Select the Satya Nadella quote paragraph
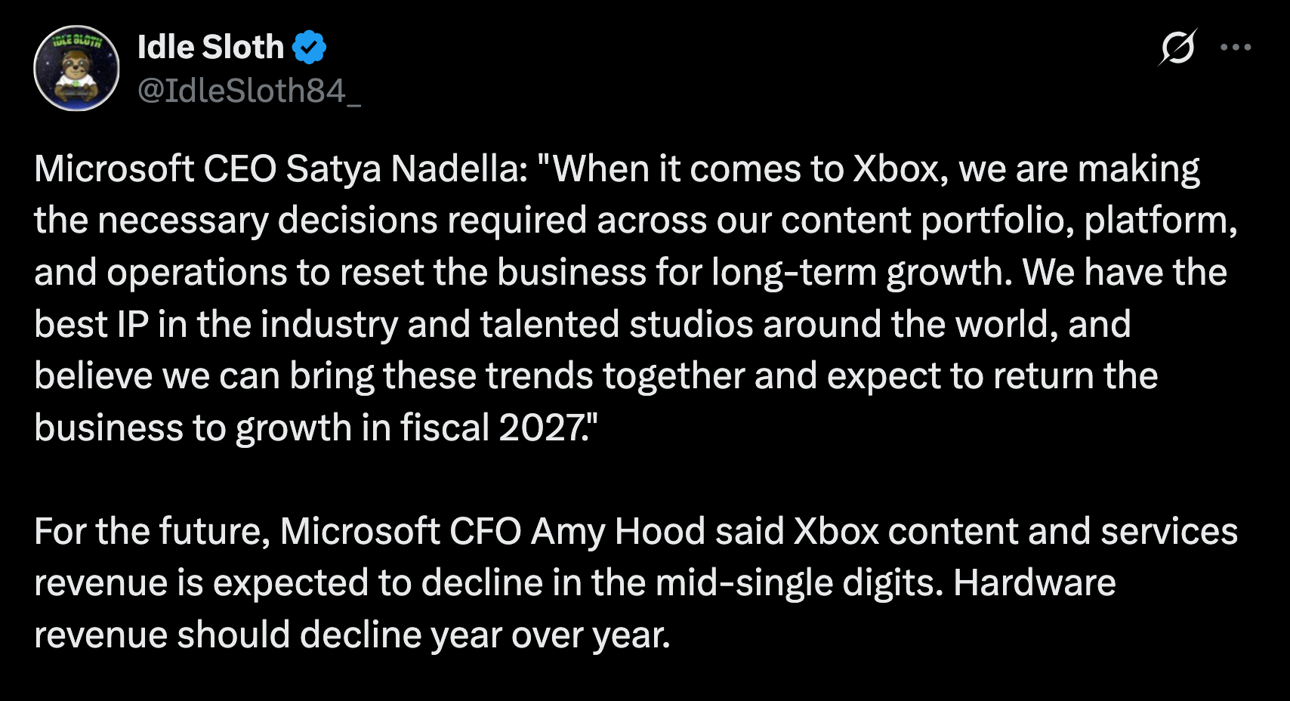This screenshot has height=701, width=1290. point(636,298)
